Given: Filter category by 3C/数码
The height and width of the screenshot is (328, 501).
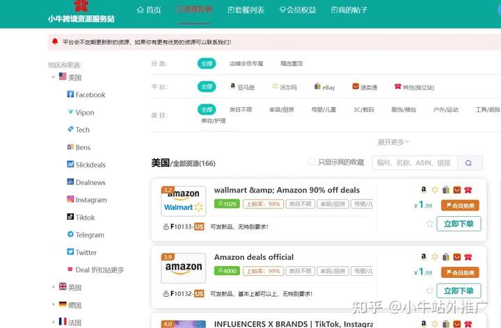Looking at the screenshot, I should [x=364, y=109].
